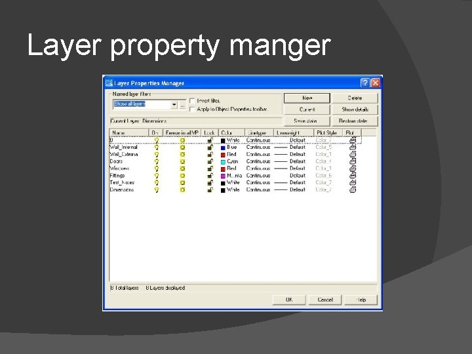
Task: Sort by the Linetype column header
Action: (260, 132)
